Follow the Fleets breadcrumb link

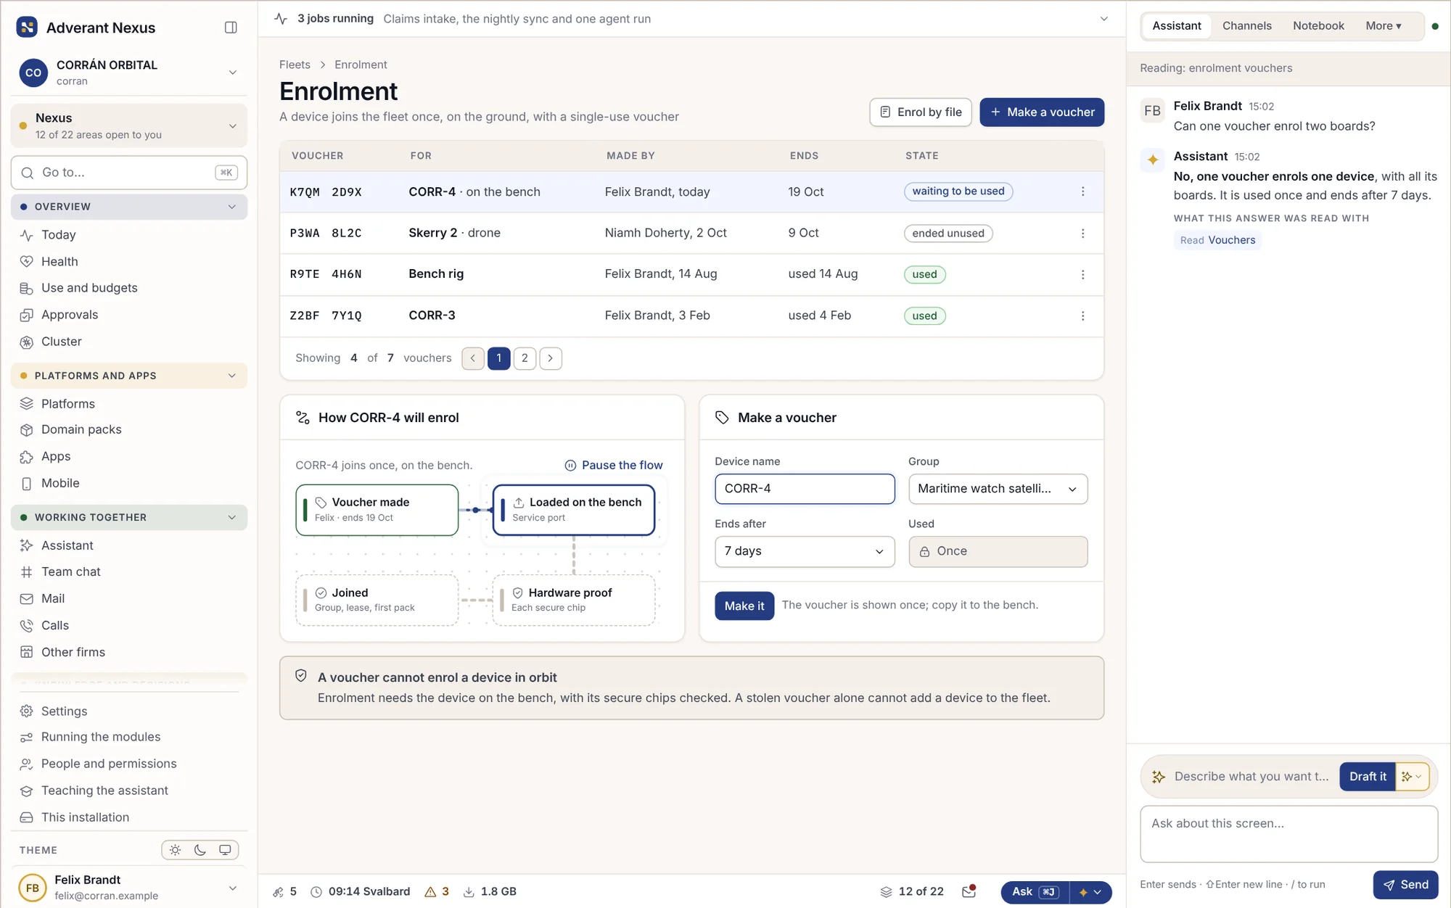coord(295,65)
